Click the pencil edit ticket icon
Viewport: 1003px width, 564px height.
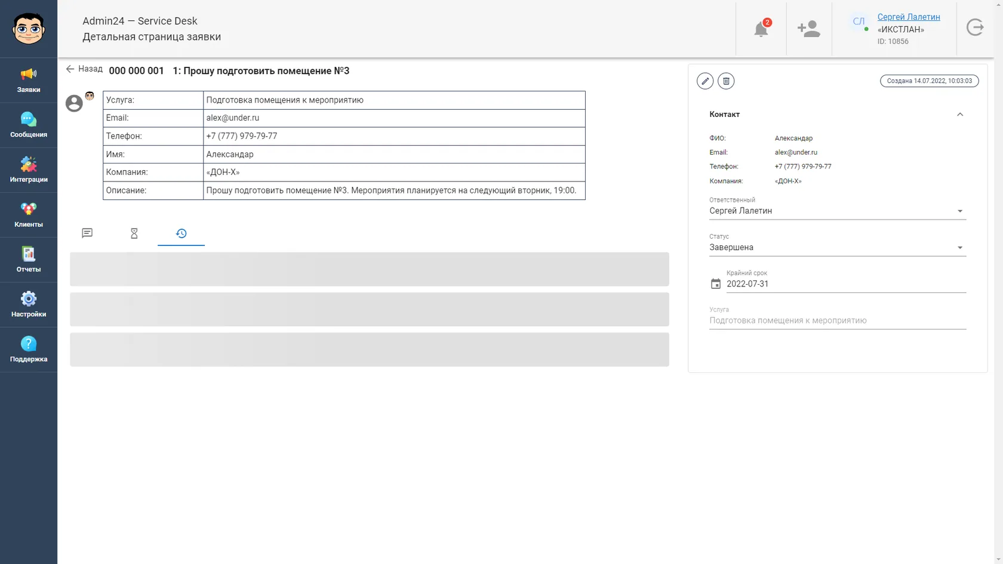click(x=705, y=81)
